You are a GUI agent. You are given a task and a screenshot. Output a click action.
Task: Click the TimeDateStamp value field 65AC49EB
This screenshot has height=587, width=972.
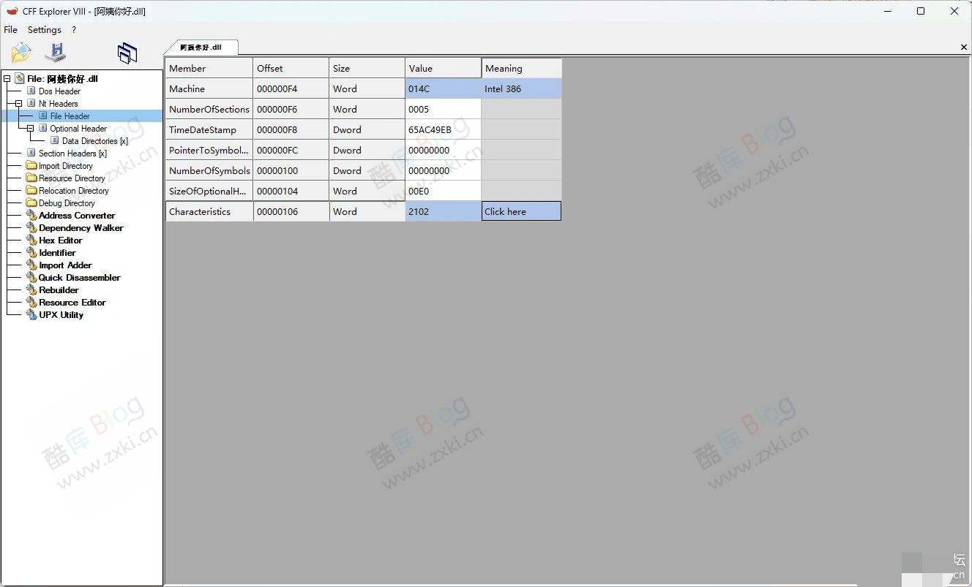pyautogui.click(x=443, y=130)
